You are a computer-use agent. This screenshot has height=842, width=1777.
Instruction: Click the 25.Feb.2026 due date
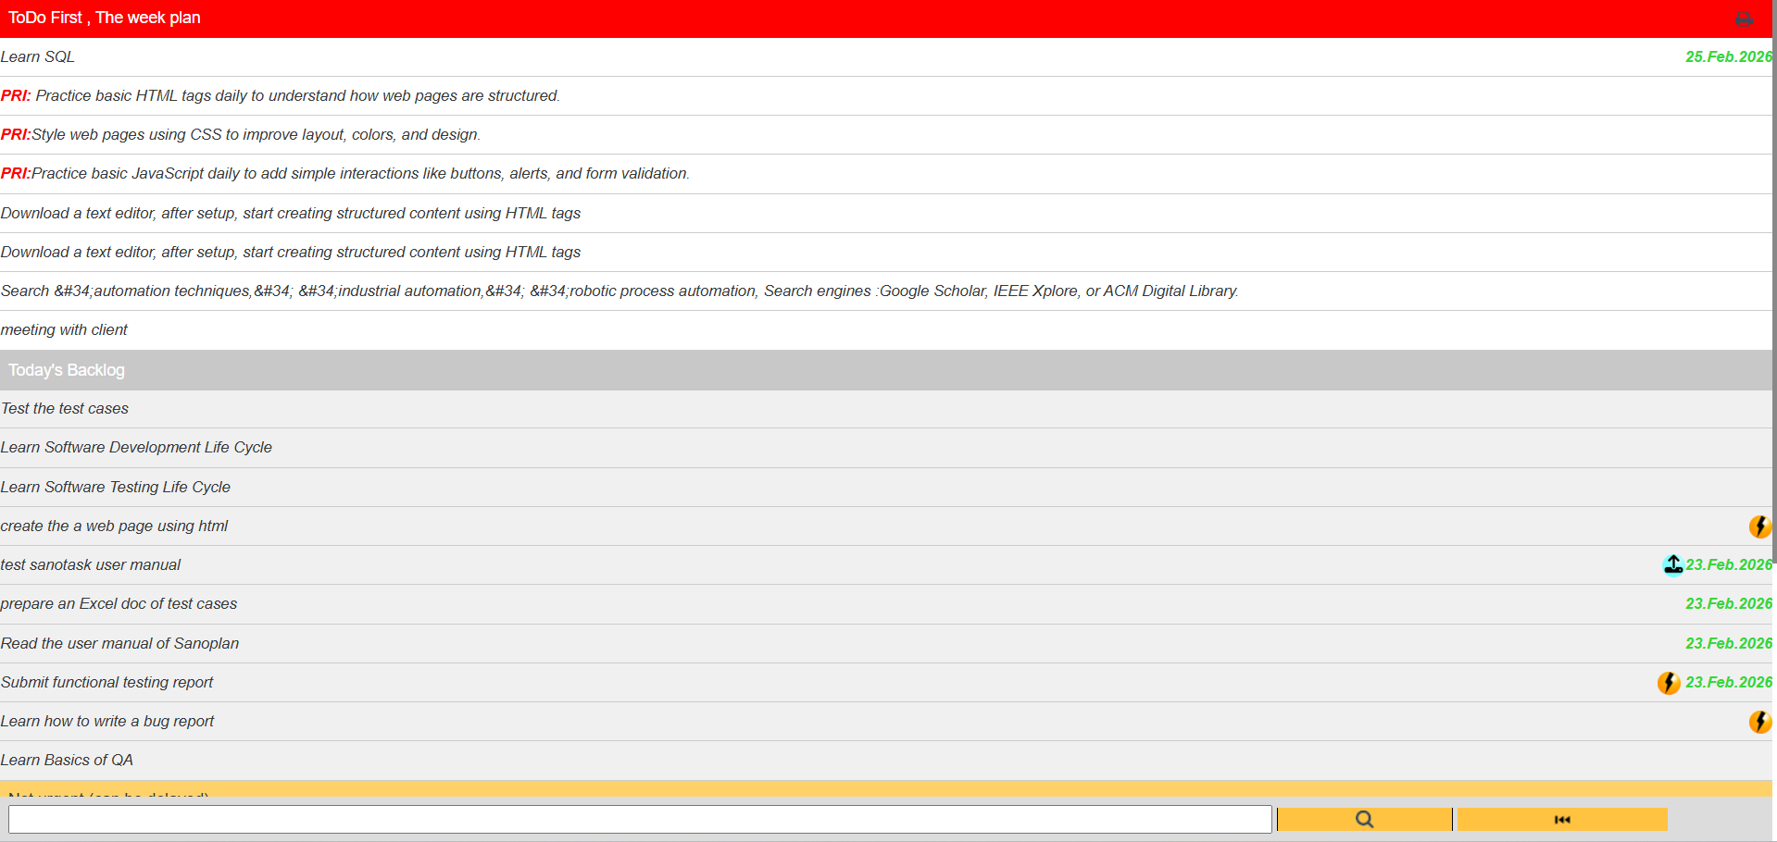1727,56
